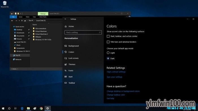
Task: Click the Find a setting search box
Action: pos(83,32)
